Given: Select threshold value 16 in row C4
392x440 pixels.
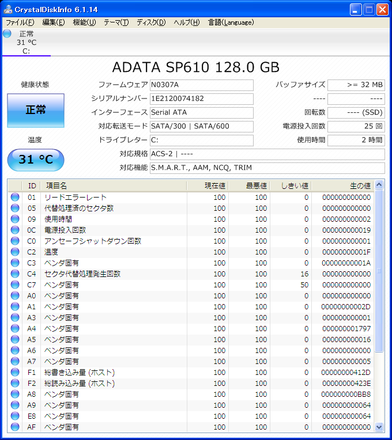Looking at the screenshot, I should point(305,274).
